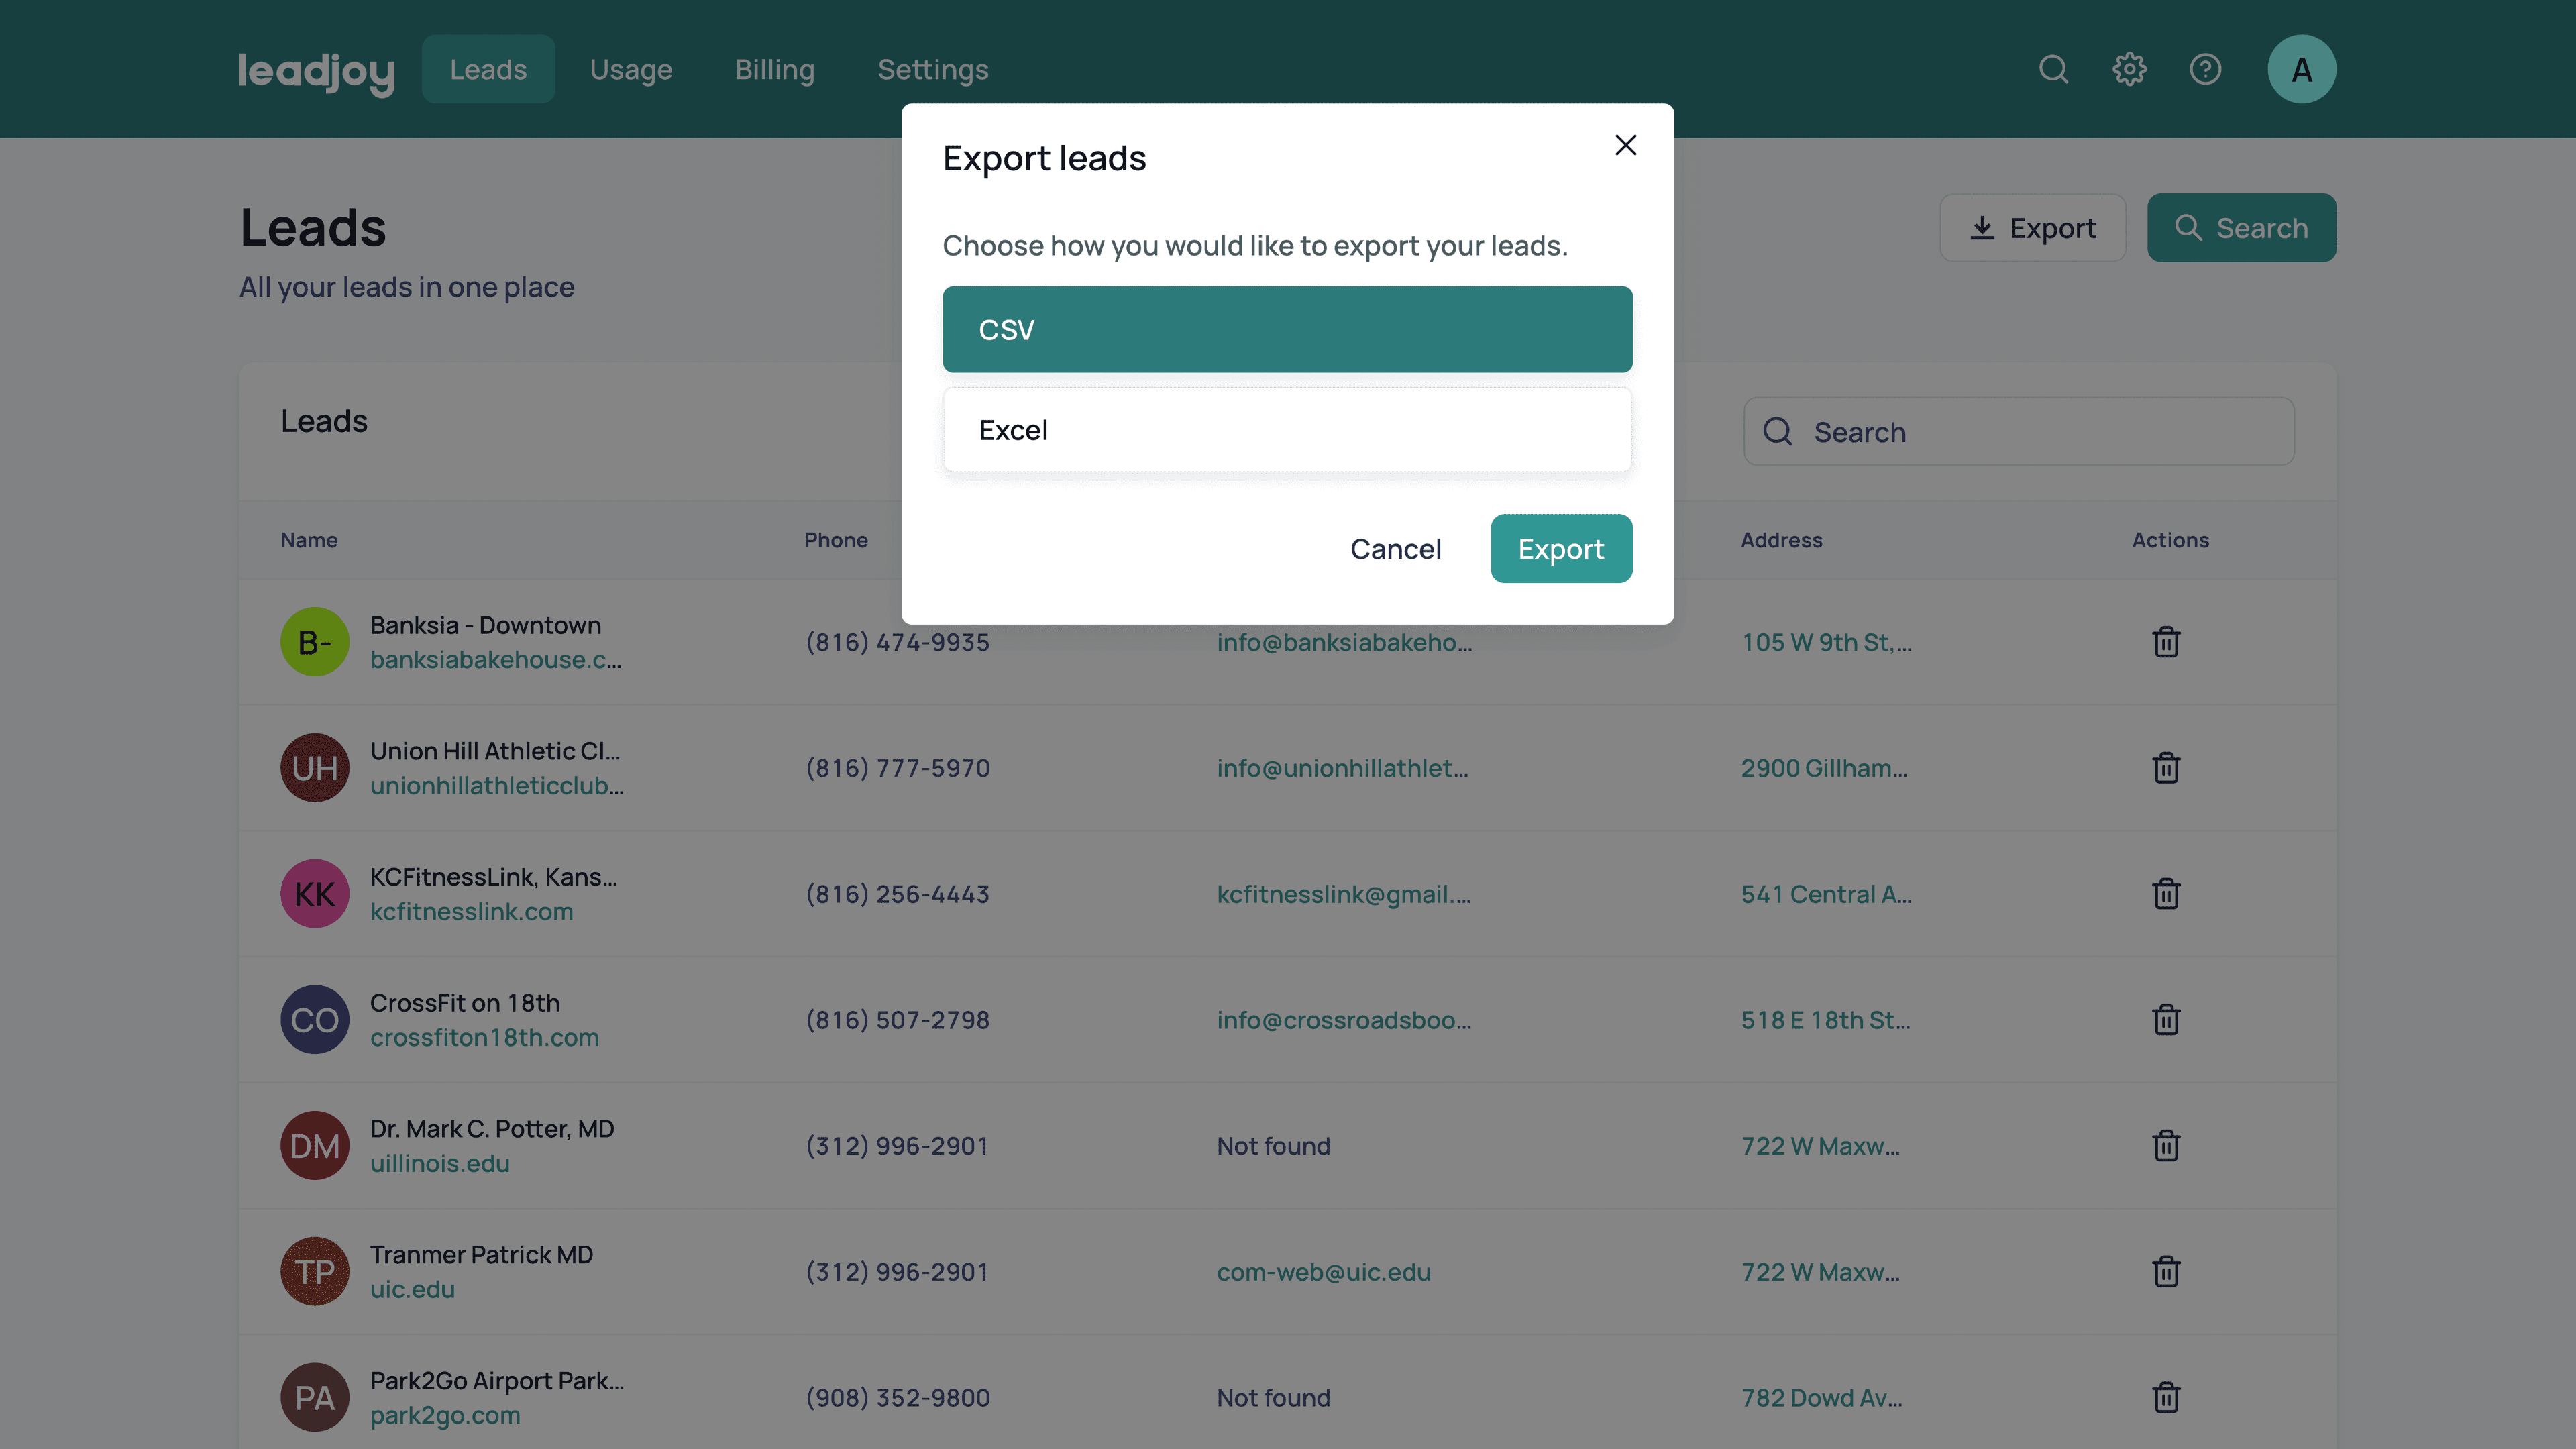
Task: Click the Name column header
Action: click(309, 540)
